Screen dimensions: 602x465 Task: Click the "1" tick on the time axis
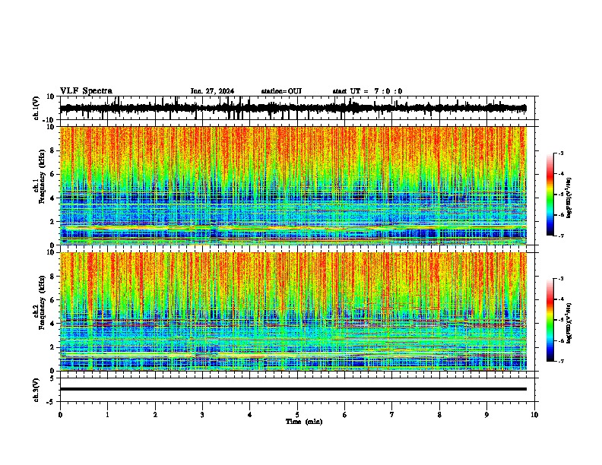click(107, 415)
